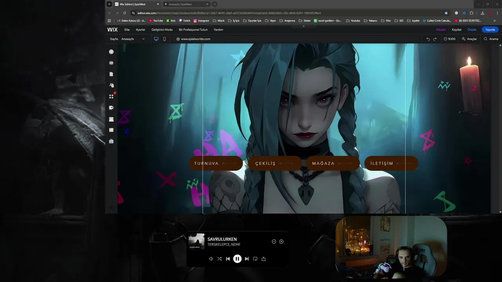Screen dimensions: 502x282
Task: Open the Twitch bookmark
Action: pyautogui.click(x=184, y=21)
